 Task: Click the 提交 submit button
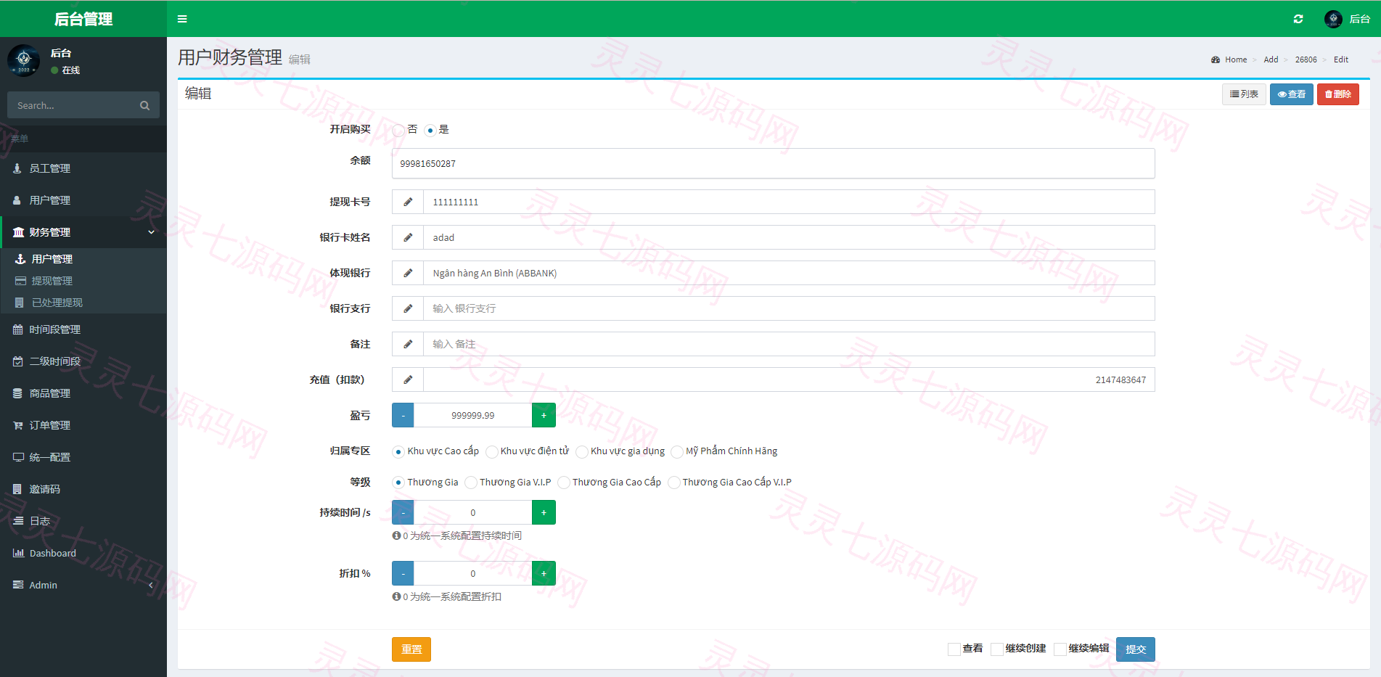pos(1136,649)
